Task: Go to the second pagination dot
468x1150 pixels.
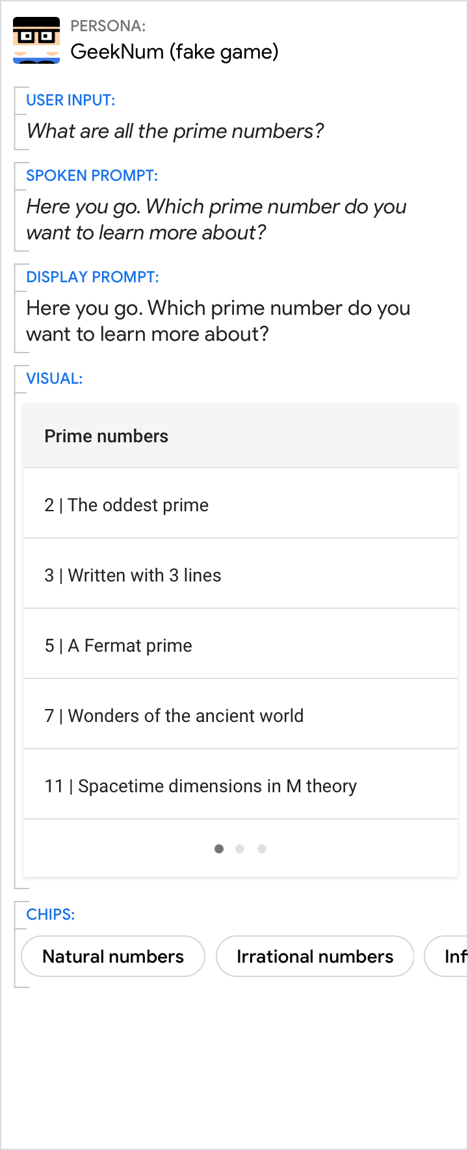Action: coord(240,849)
